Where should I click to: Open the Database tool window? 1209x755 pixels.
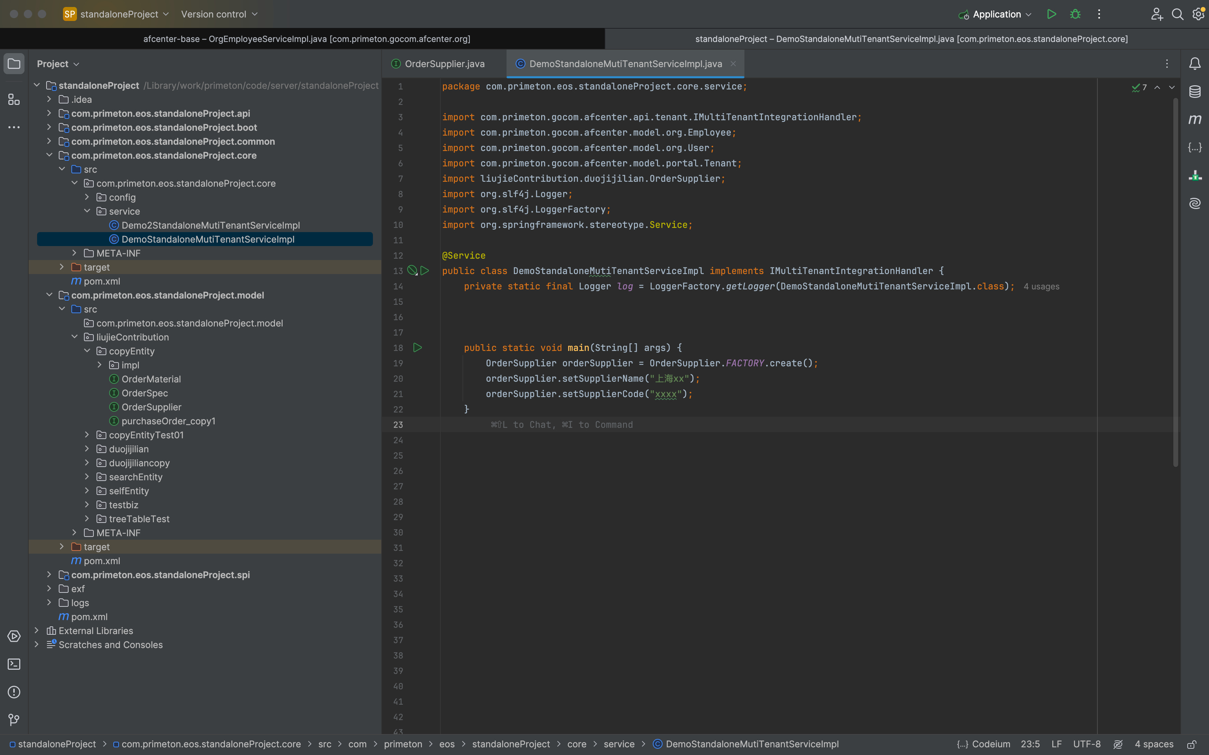point(1195,92)
